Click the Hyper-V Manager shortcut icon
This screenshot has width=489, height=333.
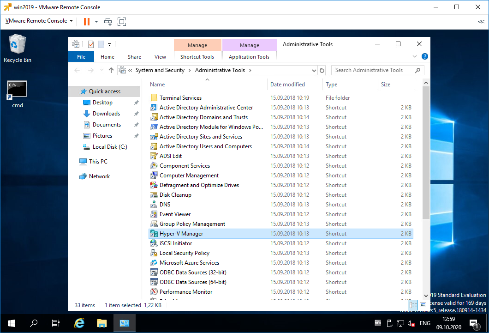(x=154, y=233)
